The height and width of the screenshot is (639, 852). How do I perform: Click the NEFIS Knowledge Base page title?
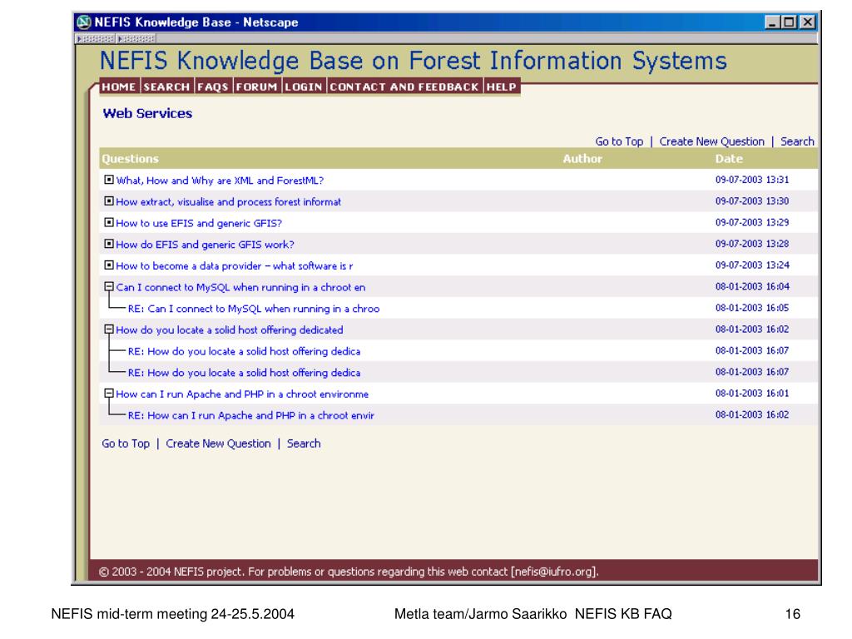pyautogui.click(x=413, y=61)
